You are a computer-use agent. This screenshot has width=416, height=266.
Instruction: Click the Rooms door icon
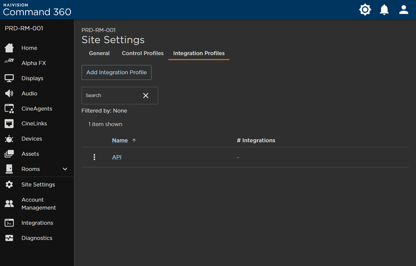[x=9, y=169]
